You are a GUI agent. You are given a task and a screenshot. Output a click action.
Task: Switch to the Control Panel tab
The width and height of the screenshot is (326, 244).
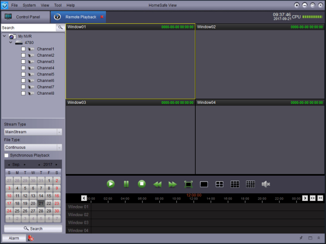(x=24, y=17)
